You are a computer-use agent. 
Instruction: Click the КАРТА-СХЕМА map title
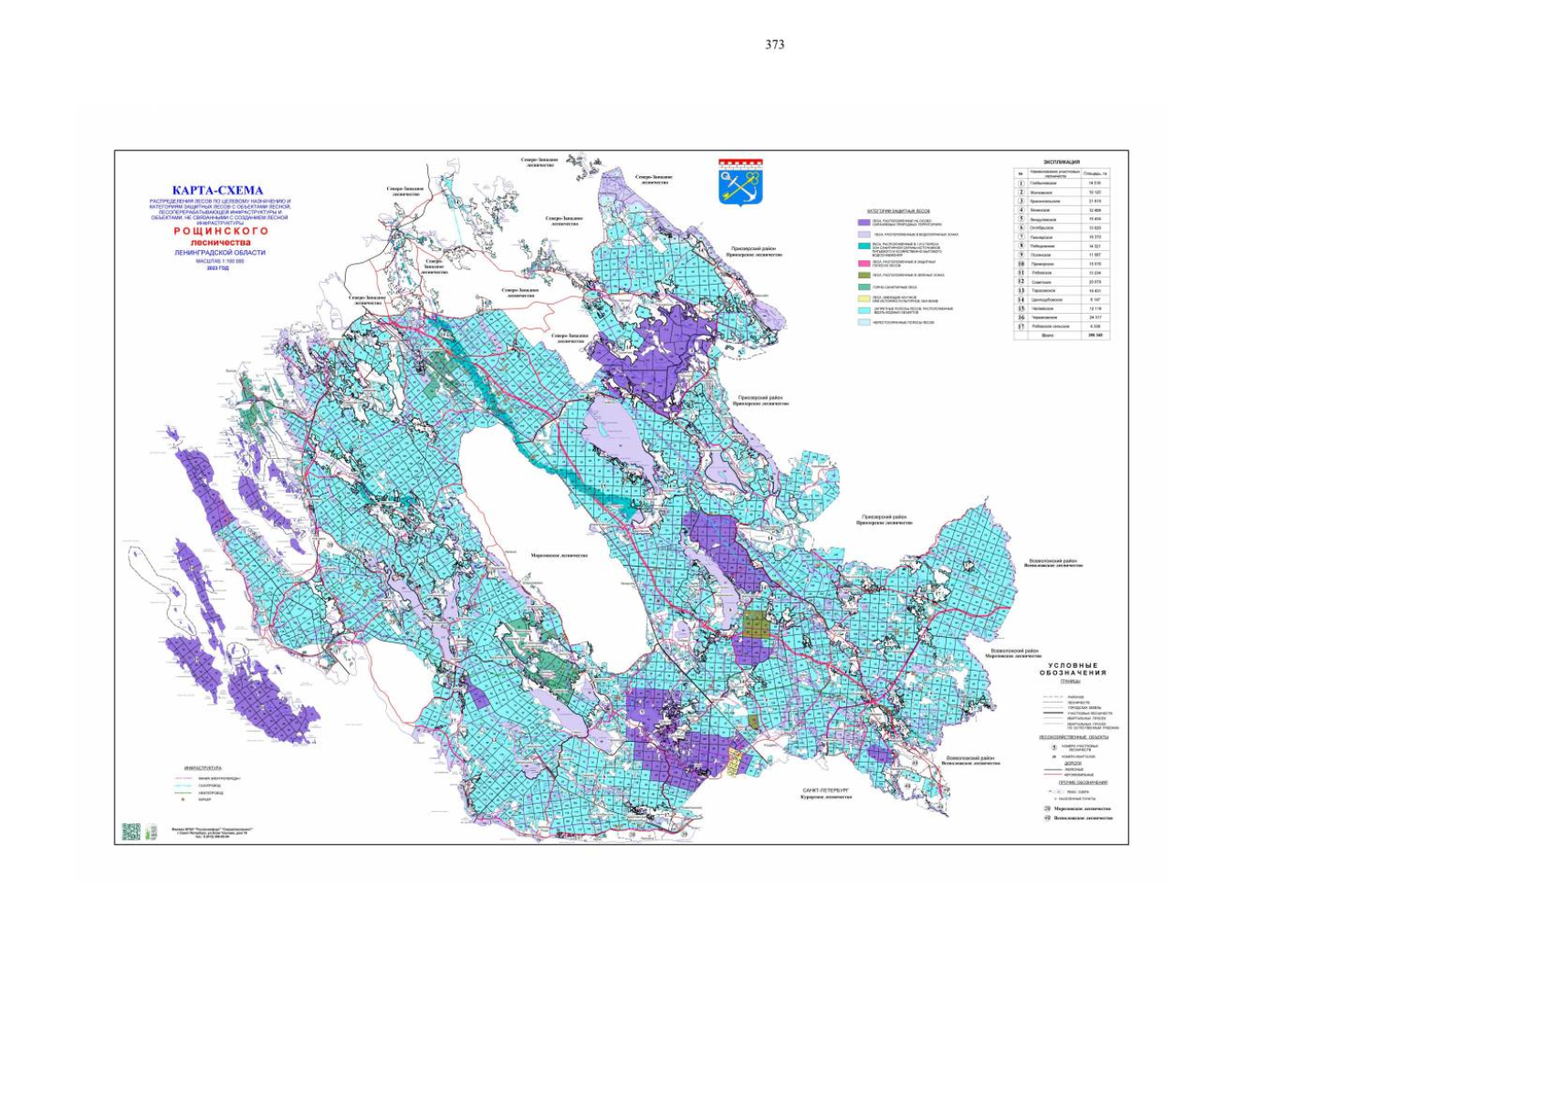coord(217,191)
